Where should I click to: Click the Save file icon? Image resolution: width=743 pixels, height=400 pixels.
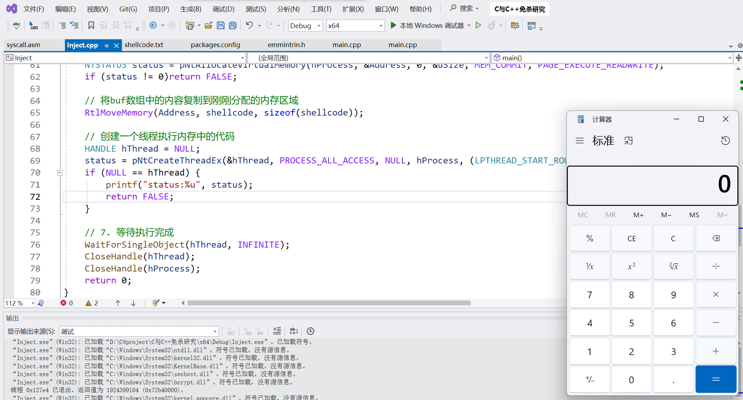(221, 25)
